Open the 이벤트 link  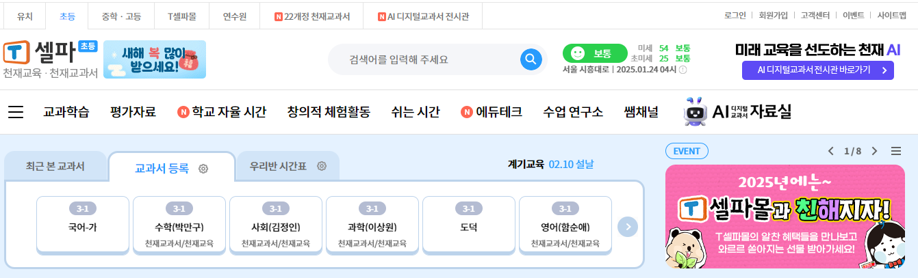pyautogui.click(x=854, y=15)
